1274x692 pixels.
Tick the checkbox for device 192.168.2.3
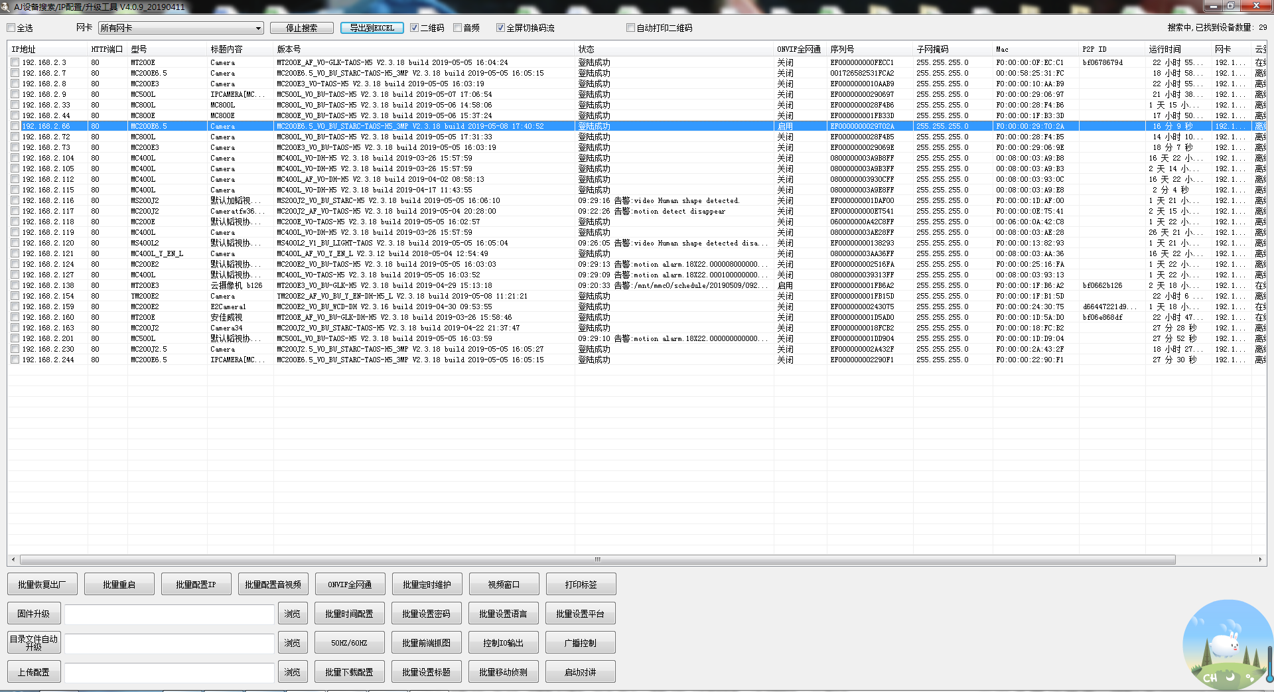click(15, 62)
